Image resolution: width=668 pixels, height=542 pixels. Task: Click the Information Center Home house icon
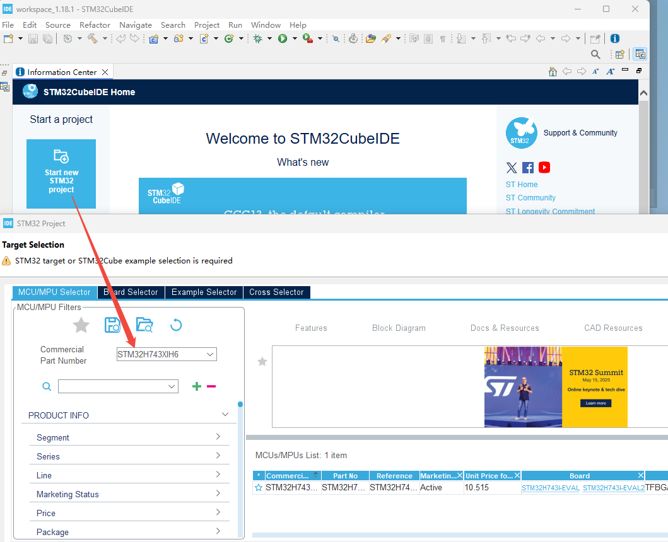click(x=553, y=71)
